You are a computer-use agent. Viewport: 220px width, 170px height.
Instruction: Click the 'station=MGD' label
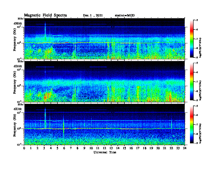tap(125, 16)
